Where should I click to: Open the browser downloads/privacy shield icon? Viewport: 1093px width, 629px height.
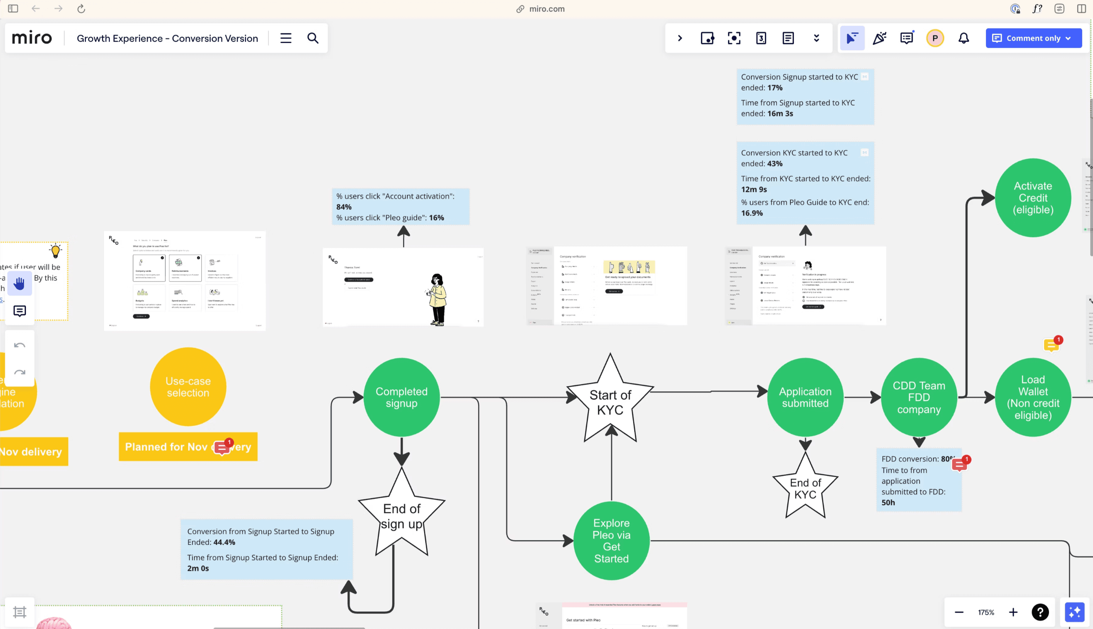click(x=1015, y=8)
